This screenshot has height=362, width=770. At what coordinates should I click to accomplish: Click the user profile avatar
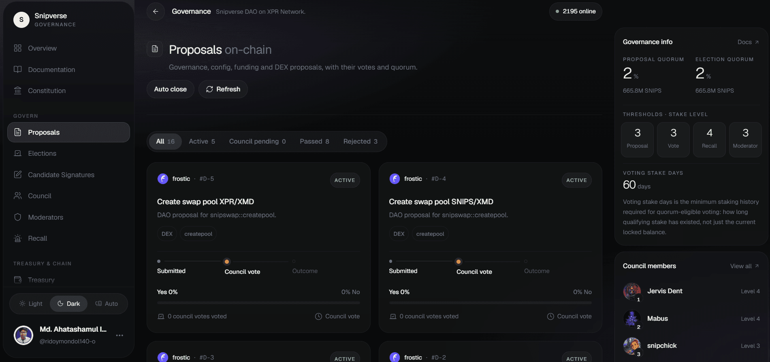click(23, 335)
